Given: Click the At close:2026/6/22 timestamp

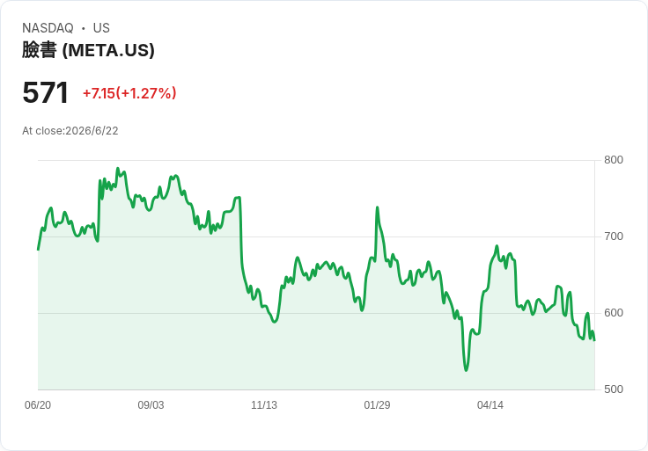Looking at the screenshot, I should point(70,131).
